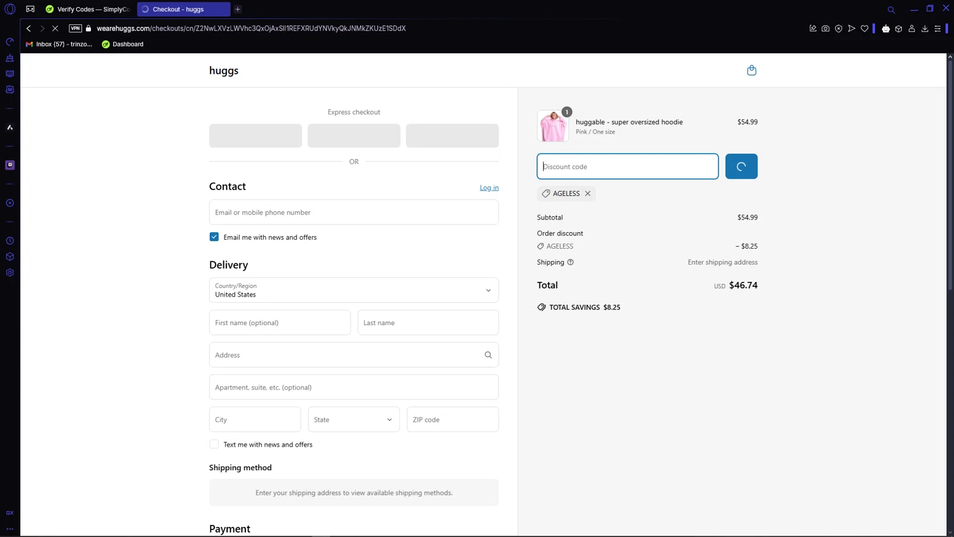Click the VPN badge in address bar
The height and width of the screenshot is (537, 954).
75,28
